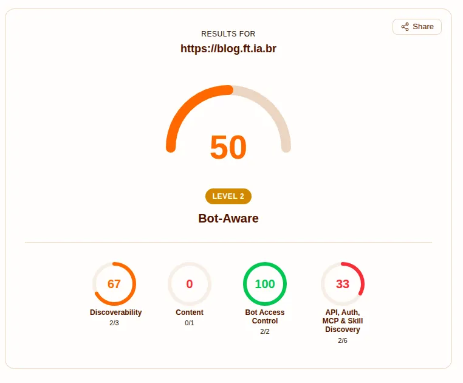Image resolution: width=463 pixels, height=383 pixels.
Task: Click the 2/6 count under Skill Discovery
Action: 343,340
